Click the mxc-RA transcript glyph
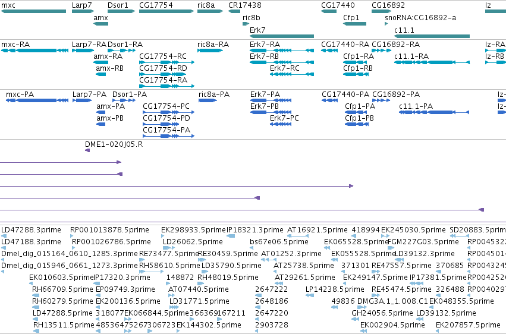The image size is (506, 334). click(x=35, y=51)
